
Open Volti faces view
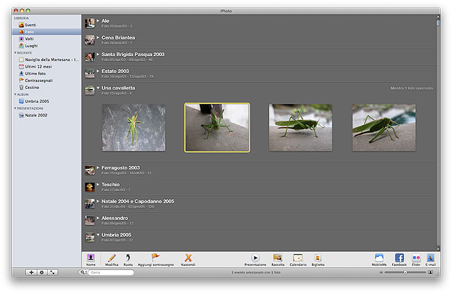(26, 39)
